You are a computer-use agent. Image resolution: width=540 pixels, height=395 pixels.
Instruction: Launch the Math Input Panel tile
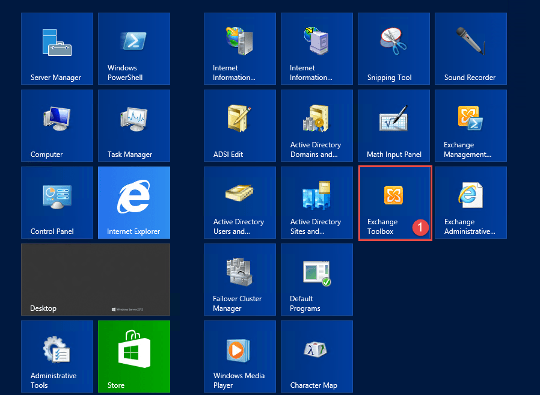[394, 126]
